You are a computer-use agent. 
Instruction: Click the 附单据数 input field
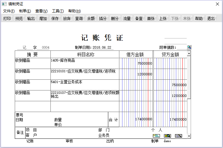point(182,47)
